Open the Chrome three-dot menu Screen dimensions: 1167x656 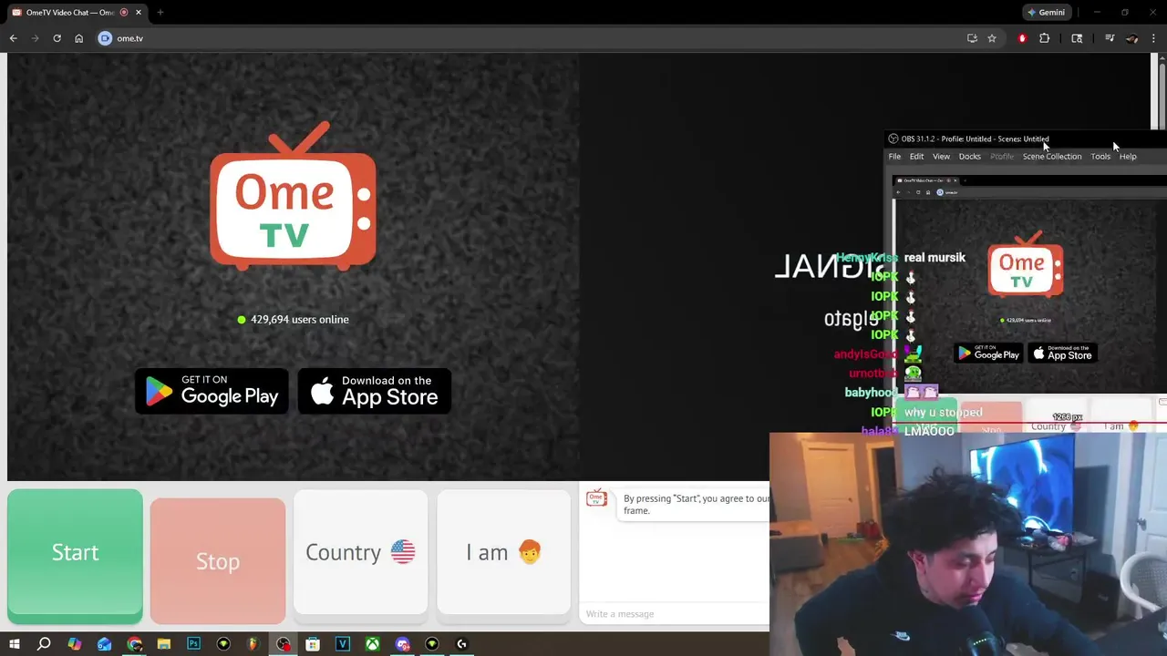click(x=1154, y=38)
